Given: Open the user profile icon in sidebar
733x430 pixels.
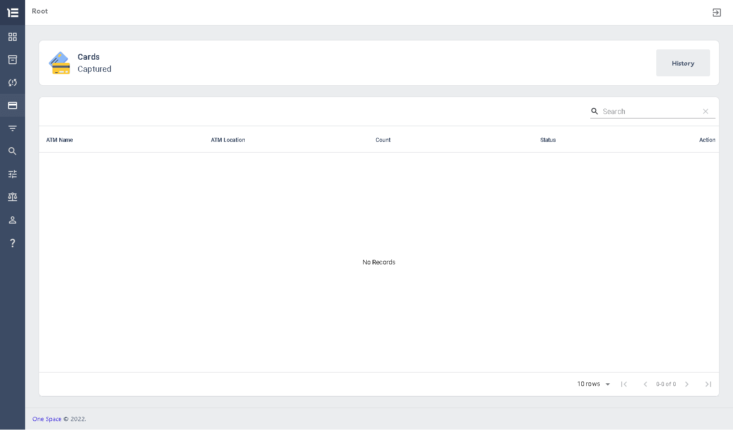Looking at the screenshot, I should tap(12, 220).
